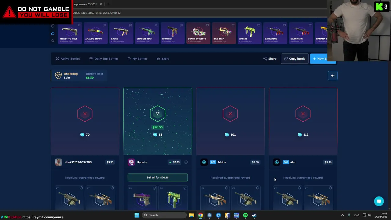Screen dimensions: 391x220
Task: Click Alex's losing X hexagon
Action: coord(303,114)
